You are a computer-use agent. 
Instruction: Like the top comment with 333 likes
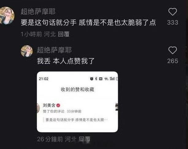[x=173, y=12]
